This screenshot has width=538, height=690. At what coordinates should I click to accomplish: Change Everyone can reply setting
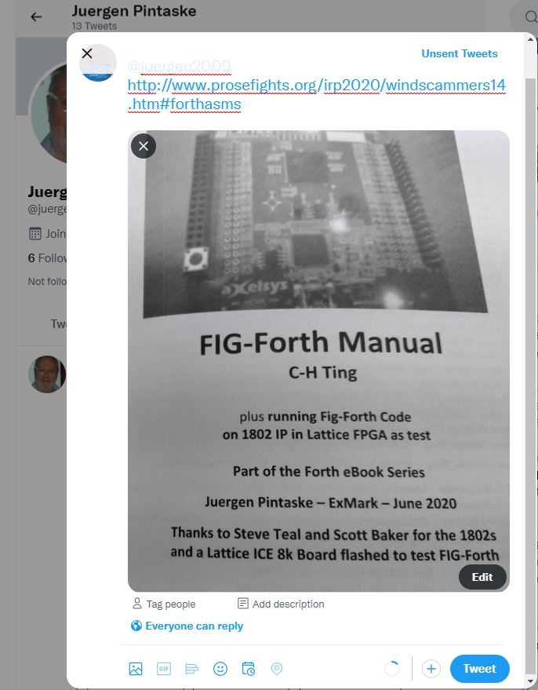coord(187,626)
